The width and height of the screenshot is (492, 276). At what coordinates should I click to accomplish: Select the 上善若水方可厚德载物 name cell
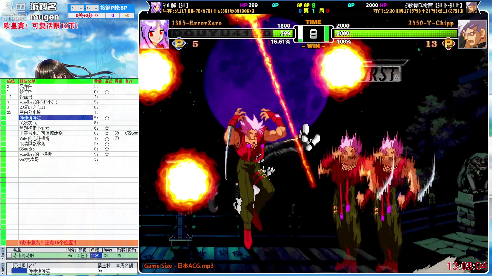coord(56,133)
